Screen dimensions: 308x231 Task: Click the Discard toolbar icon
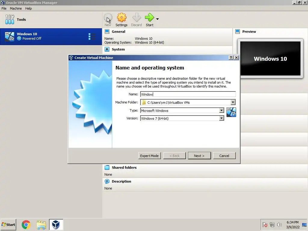(136, 20)
